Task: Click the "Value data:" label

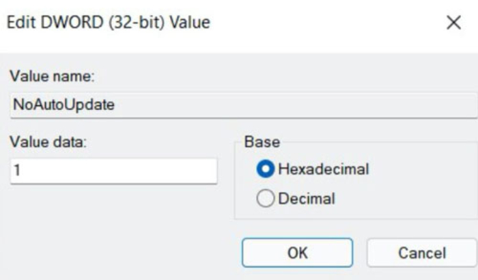Action: (48, 142)
